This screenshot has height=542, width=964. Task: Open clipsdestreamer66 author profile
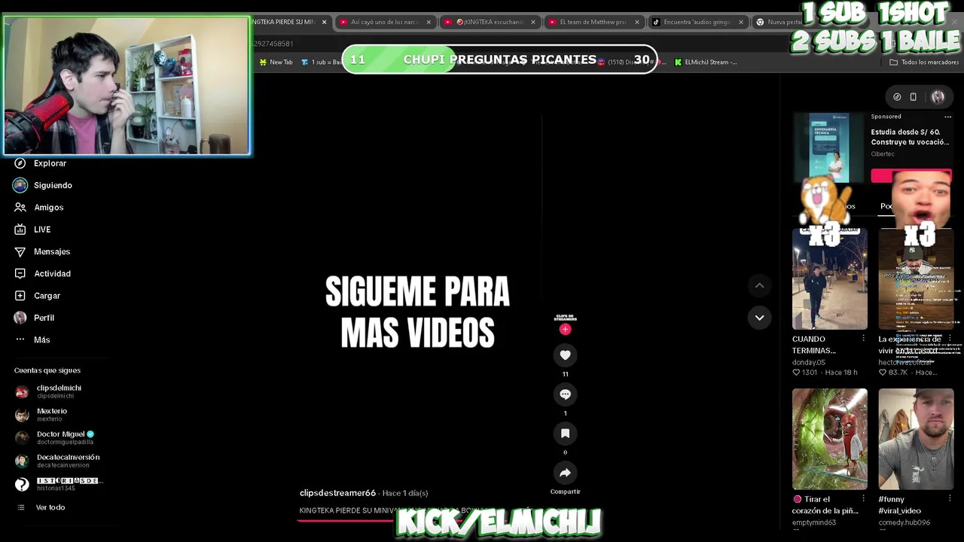coord(337,493)
